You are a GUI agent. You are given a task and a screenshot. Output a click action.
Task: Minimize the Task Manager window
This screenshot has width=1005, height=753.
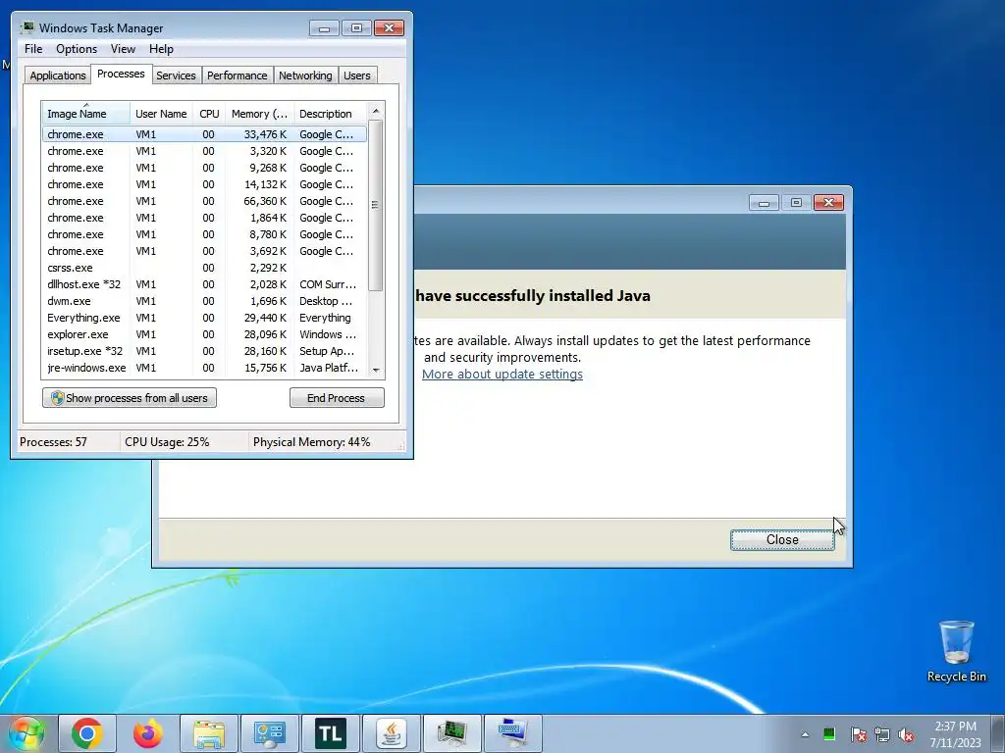point(324,28)
